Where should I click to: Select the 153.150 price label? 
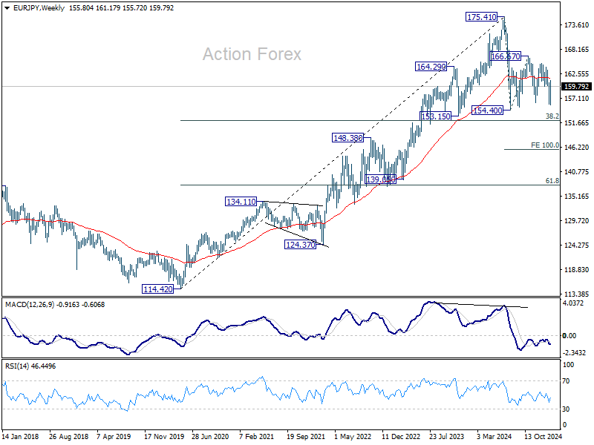pos(436,116)
